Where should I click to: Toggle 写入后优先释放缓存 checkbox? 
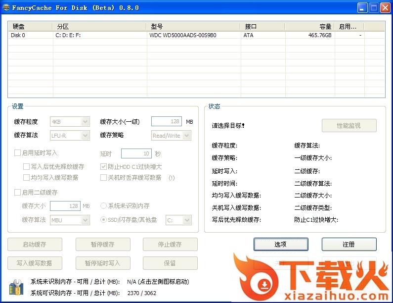point(26,166)
